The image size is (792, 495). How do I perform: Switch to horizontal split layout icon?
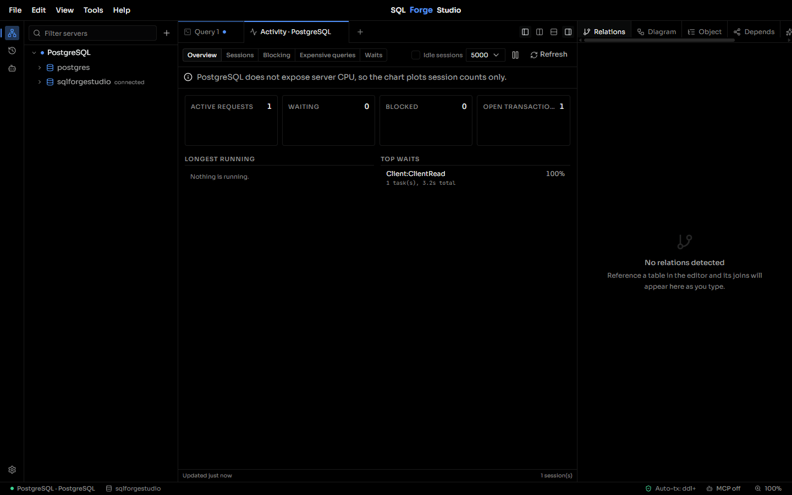tap(554, 32)
